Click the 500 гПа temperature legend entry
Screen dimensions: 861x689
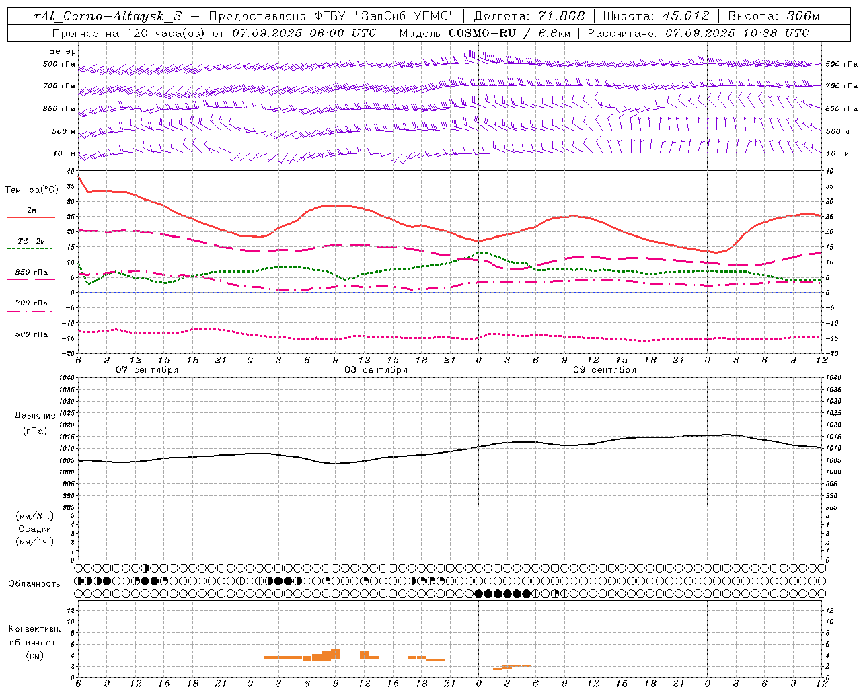click(x=32, y=334)
